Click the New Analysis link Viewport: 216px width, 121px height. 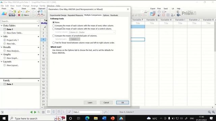13,51
